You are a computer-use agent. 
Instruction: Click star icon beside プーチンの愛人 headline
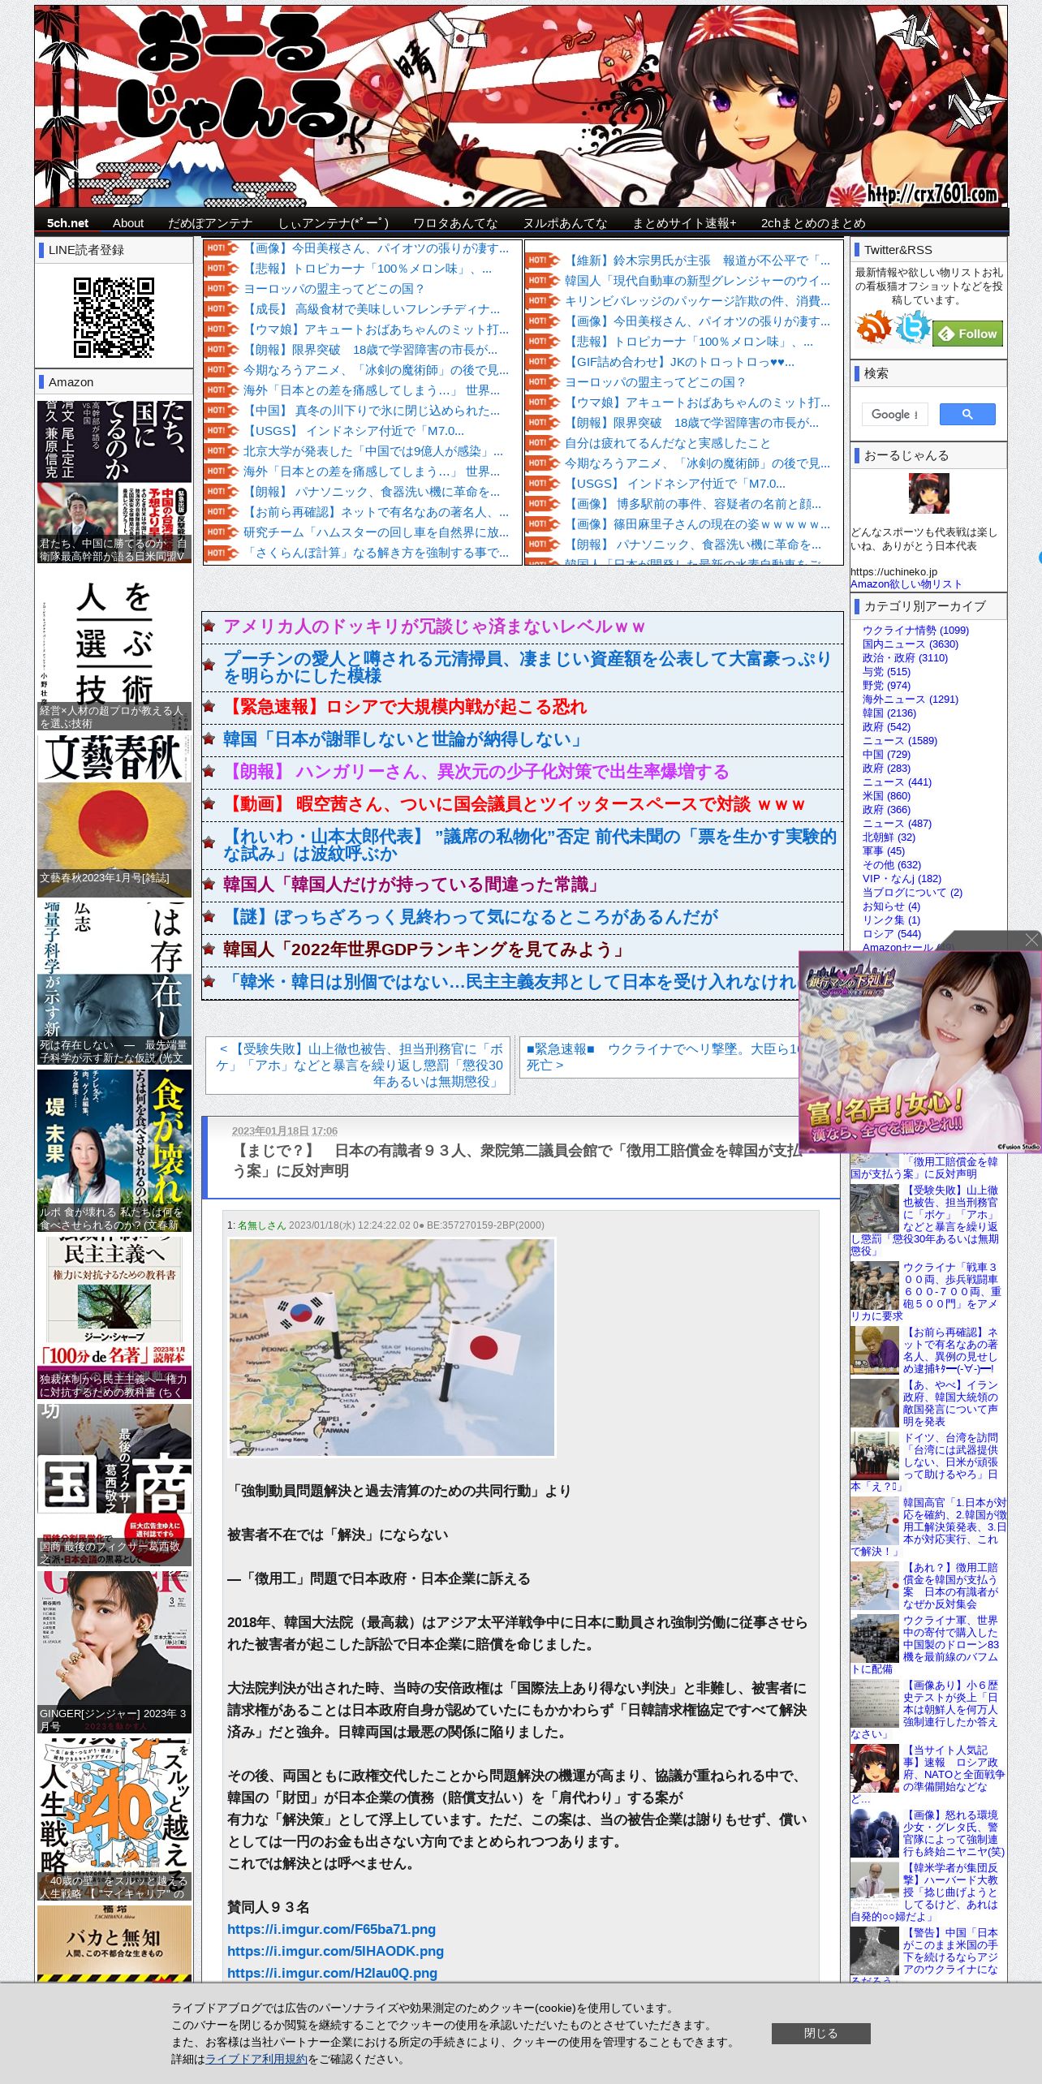[x=209, y=665]
